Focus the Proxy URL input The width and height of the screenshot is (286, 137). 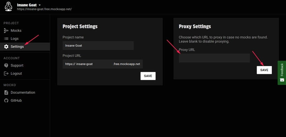click(214, 58)
